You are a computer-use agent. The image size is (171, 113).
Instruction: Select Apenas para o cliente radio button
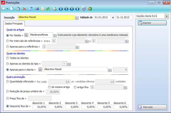click(x=8, y=70)
